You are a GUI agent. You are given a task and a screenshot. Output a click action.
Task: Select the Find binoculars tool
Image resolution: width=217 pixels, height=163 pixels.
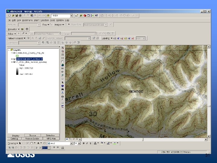tap(63, 89)
